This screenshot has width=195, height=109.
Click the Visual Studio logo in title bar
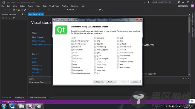tap(3, 2)
